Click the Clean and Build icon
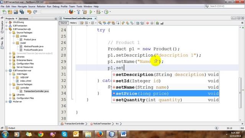 click(85, 12)
